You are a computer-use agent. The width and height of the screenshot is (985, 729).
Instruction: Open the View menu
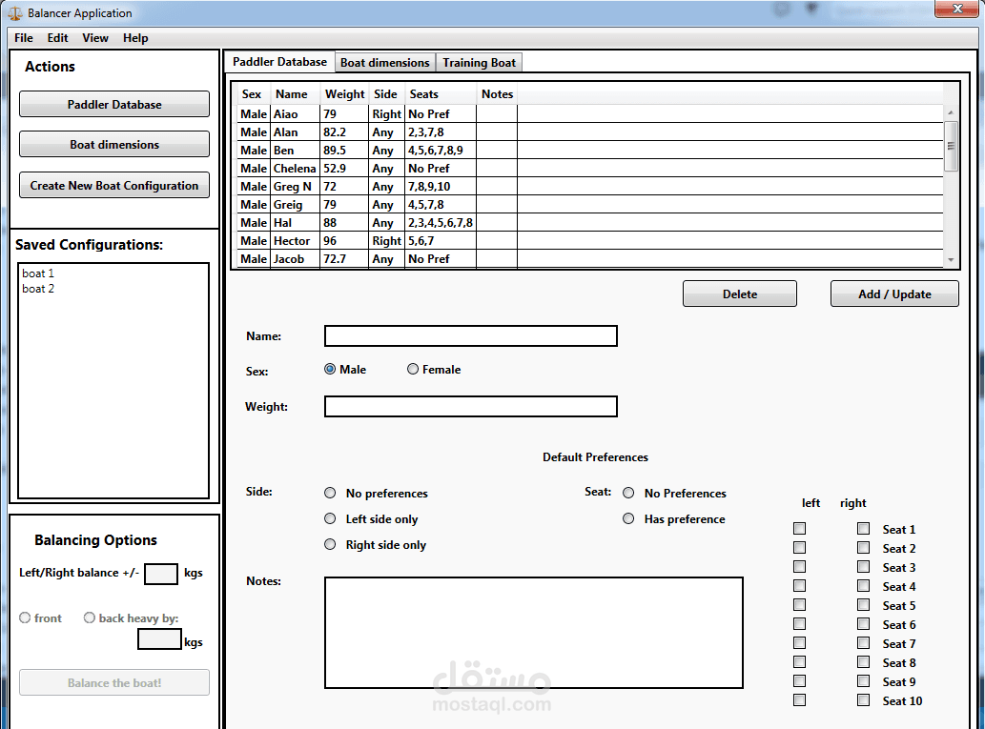[x=95, y=38]
